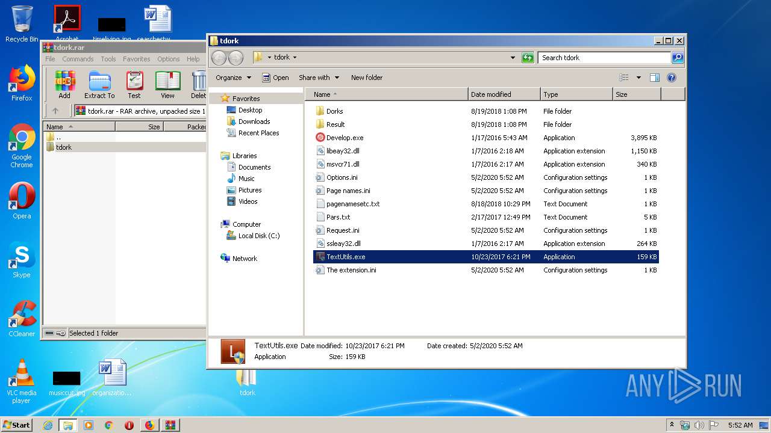The image size is (771, 433).
Task: Change view with the views icon
Action: (x=624, y=78)
